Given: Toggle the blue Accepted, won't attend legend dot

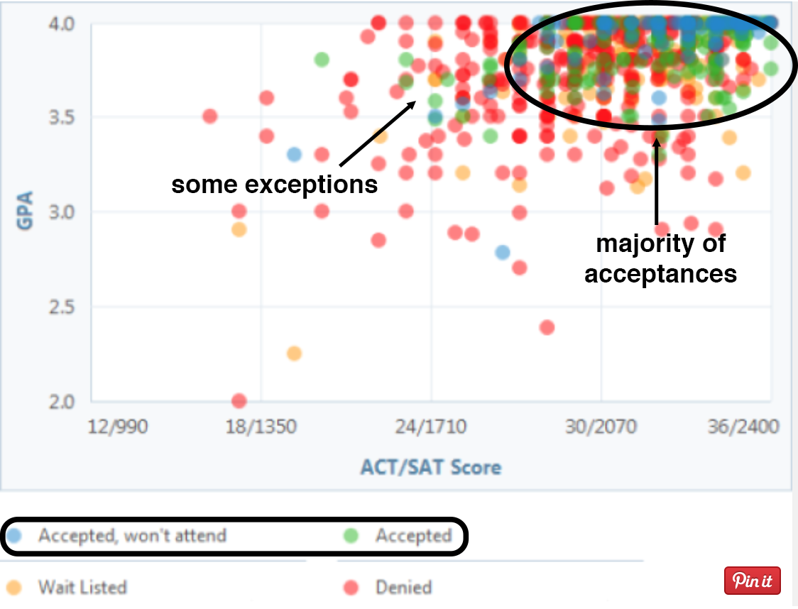Looking at the screenshot, I should click(13, 535).
